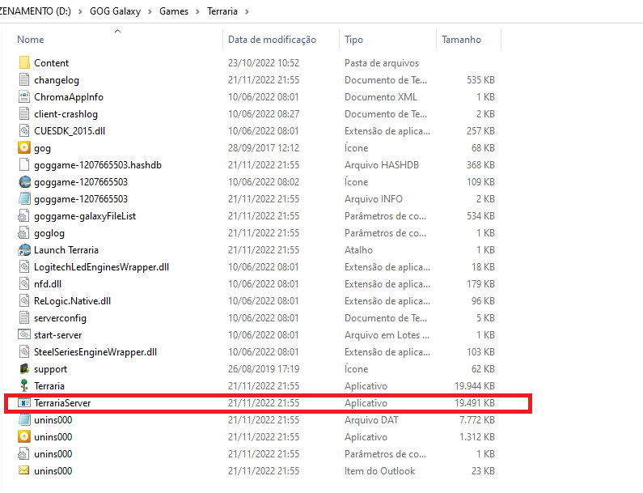Click the TerrariaServer application icon
The height and width of the screenshot is (493, 643).
pyautogui.click(x=24, y=403)
